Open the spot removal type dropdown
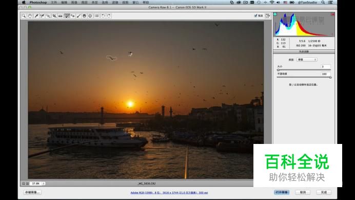 pyautogui.click(x=307, y=60)
